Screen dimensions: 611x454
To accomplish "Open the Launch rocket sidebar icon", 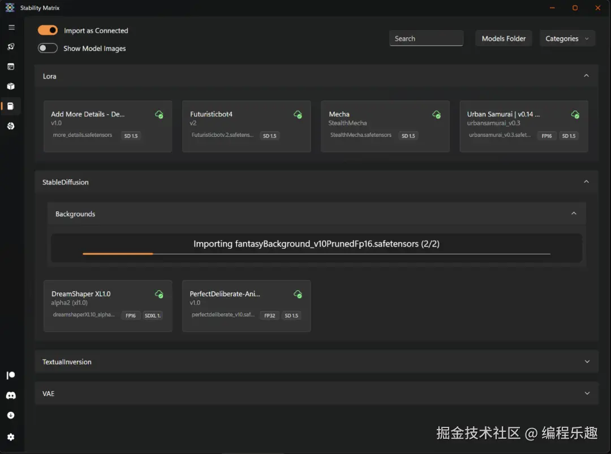I will tap(11, 47).
